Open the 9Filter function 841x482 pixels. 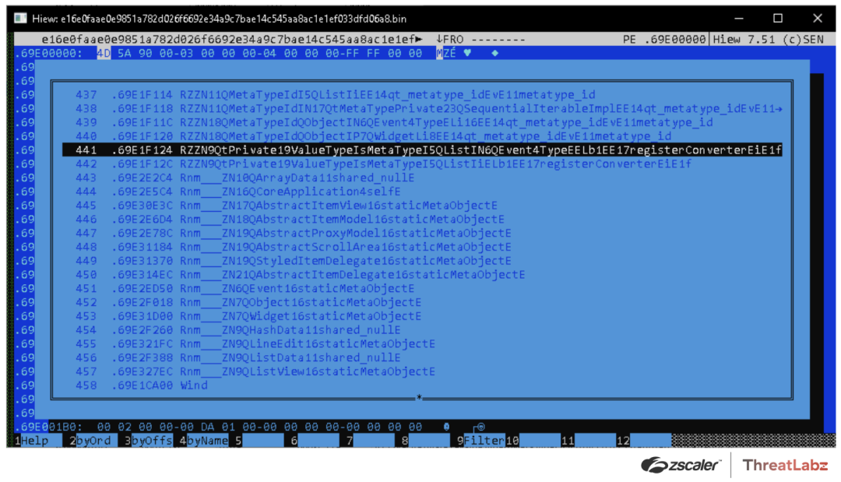(x=481, y=441)
